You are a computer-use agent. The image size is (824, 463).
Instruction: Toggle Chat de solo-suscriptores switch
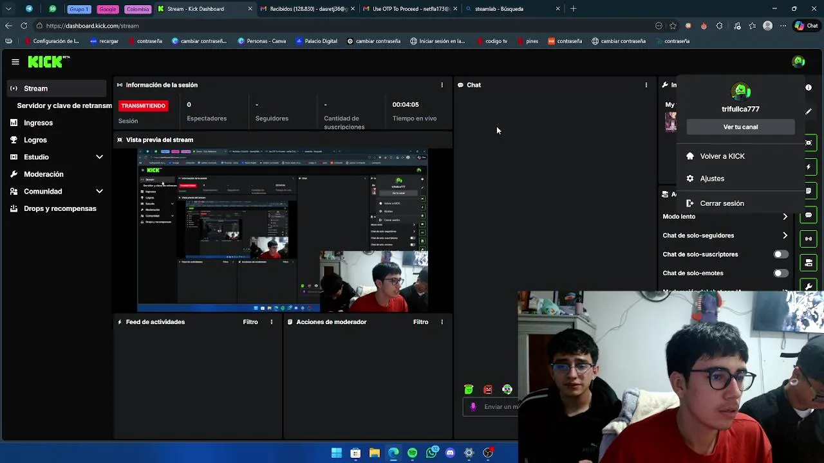pyautogui.click(x=780, y=255)
